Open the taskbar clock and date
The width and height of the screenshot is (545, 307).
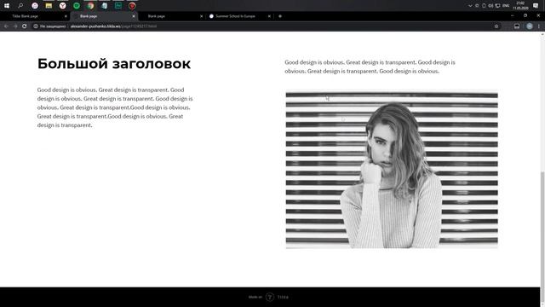coord(520,6)
